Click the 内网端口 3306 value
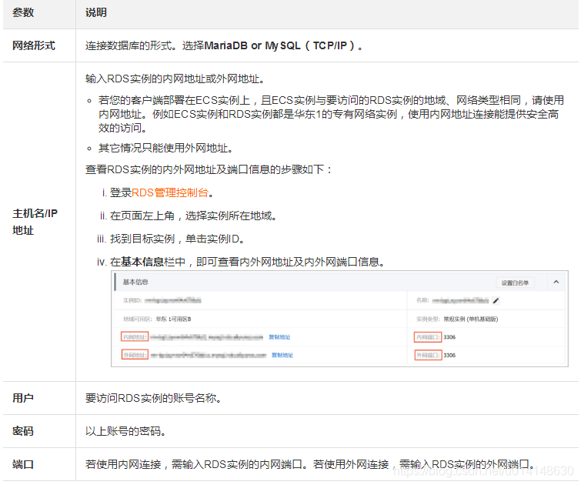 click(449, 337)
